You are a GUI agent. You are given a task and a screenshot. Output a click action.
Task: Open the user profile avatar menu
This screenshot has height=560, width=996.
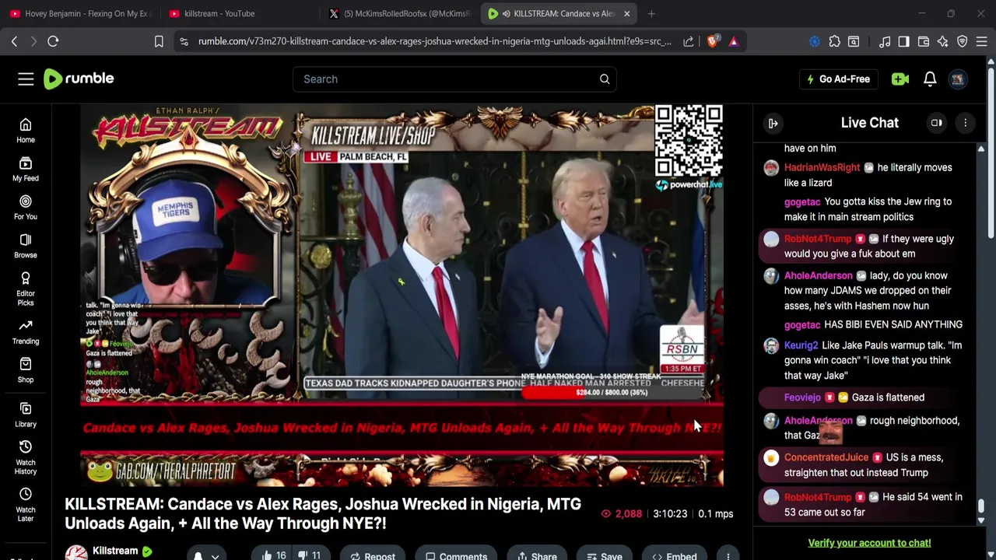click(x=958, y=79)
